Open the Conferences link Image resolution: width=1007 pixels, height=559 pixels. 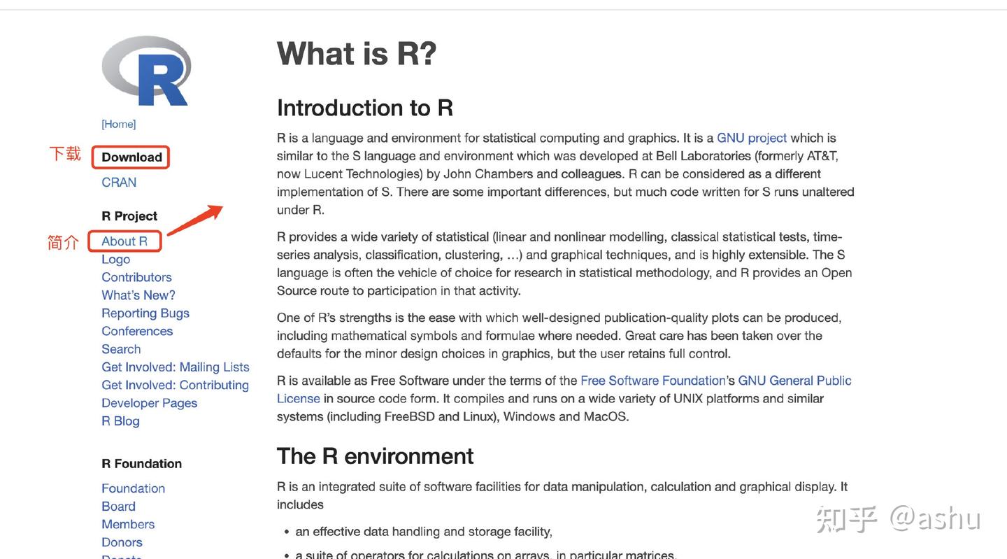(x=137, y=331)
